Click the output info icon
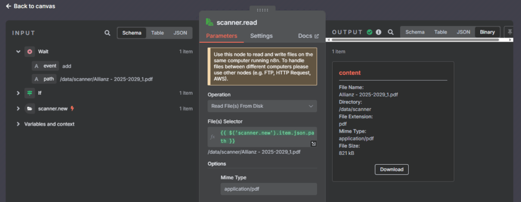This screenshot has width=521, height=202. [378, 32]
